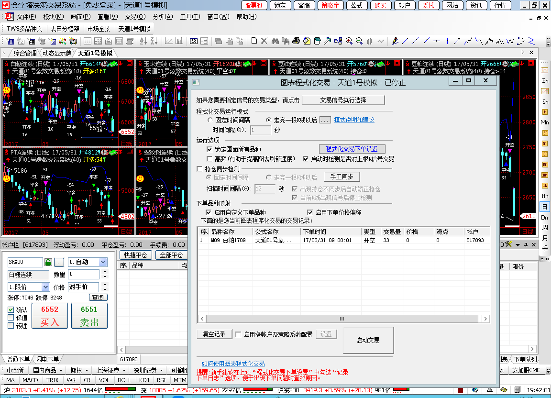551x398 pixels.
Task: Expand the 深圳证券 dropdown in bottom bar
Action: pyautogui.click(x=161, y=370)
